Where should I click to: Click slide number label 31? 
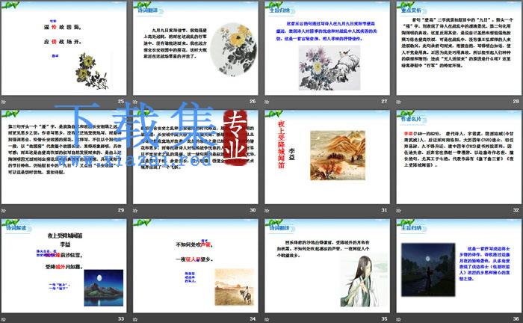tap(384, 210)
